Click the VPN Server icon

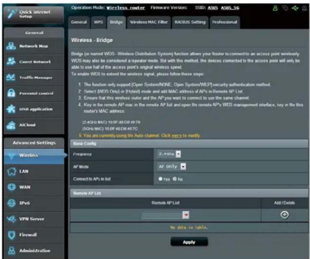[x=12, y=219]
